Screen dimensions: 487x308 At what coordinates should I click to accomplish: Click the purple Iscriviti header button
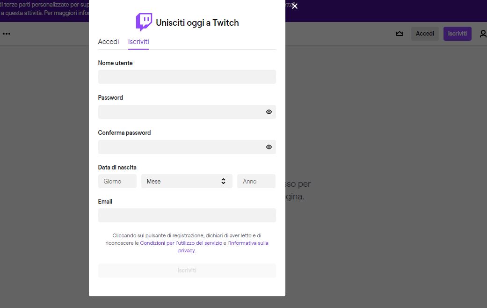[x=457, y=34]
